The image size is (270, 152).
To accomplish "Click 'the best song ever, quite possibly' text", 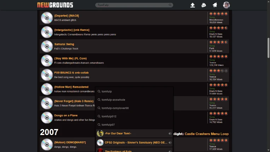I will (x=72, y=77).
